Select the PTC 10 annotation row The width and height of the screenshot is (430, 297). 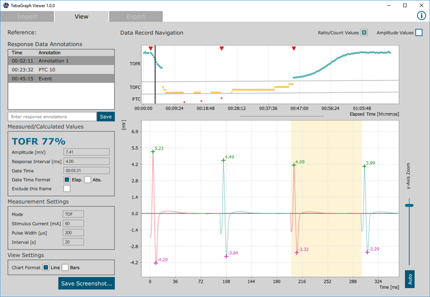point(61,70)
